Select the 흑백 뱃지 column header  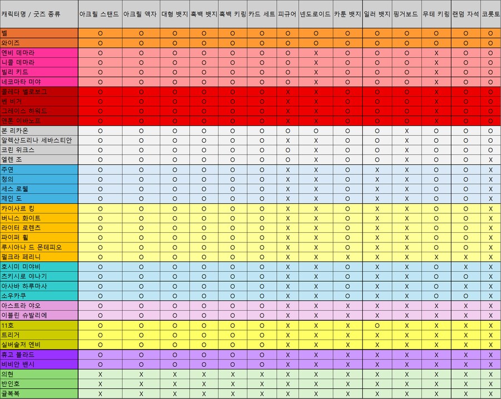(204, 14)
